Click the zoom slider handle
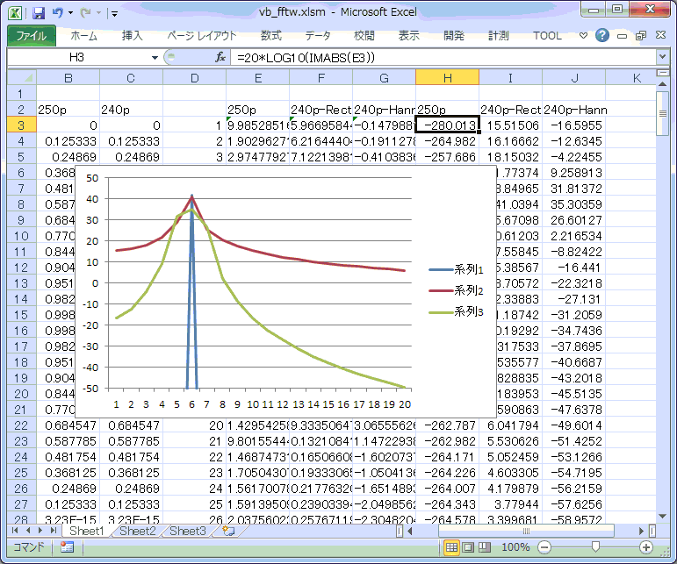 (595, 547)
